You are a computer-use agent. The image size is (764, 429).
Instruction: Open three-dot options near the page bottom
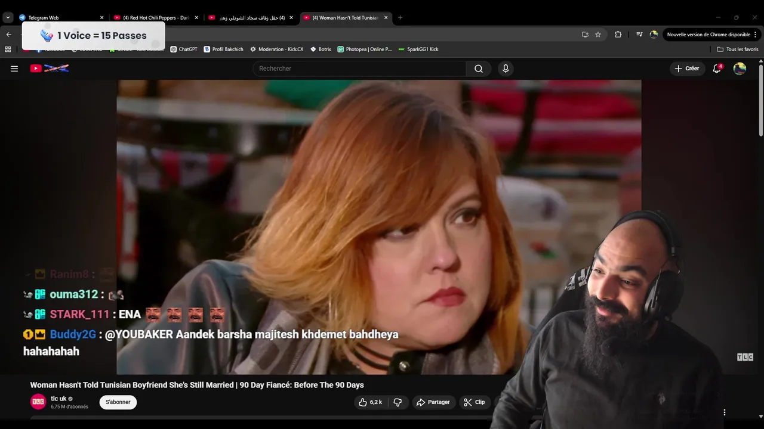725,412
